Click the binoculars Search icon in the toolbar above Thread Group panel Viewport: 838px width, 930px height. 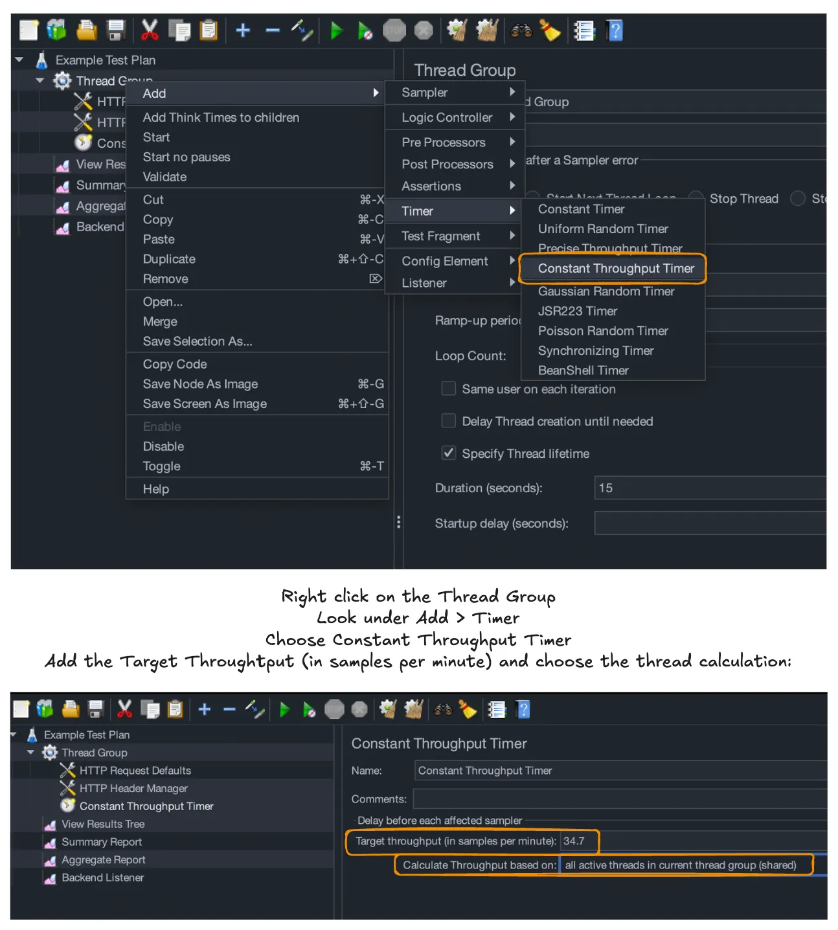point(521,30)
